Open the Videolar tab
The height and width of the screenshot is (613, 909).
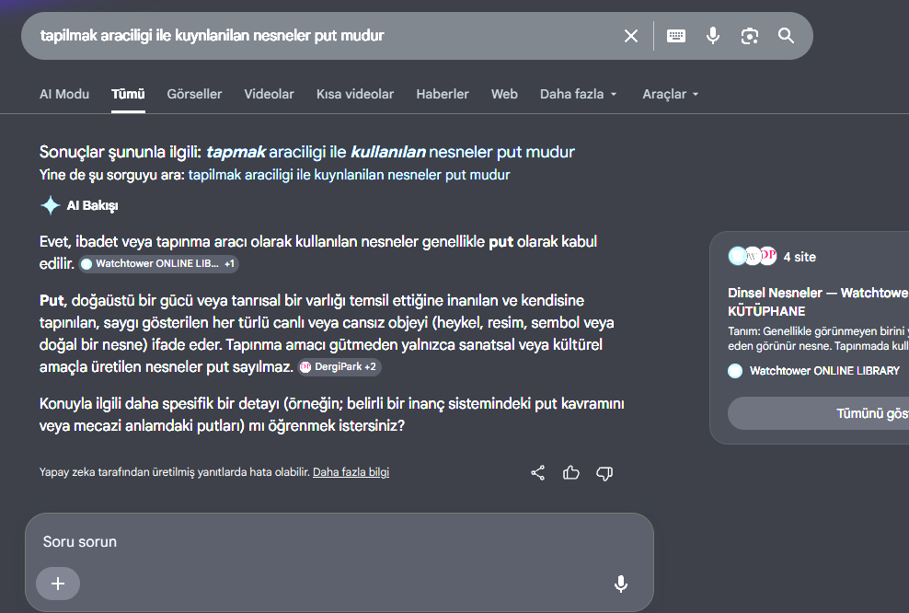(269, 94)
